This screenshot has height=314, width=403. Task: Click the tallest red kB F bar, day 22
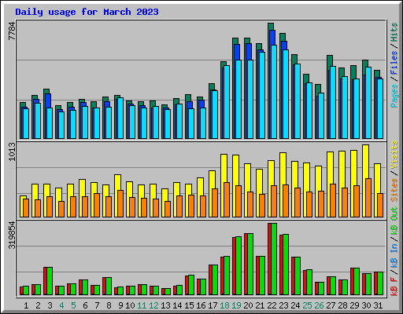pyautogui.click(x=269, y=259)
